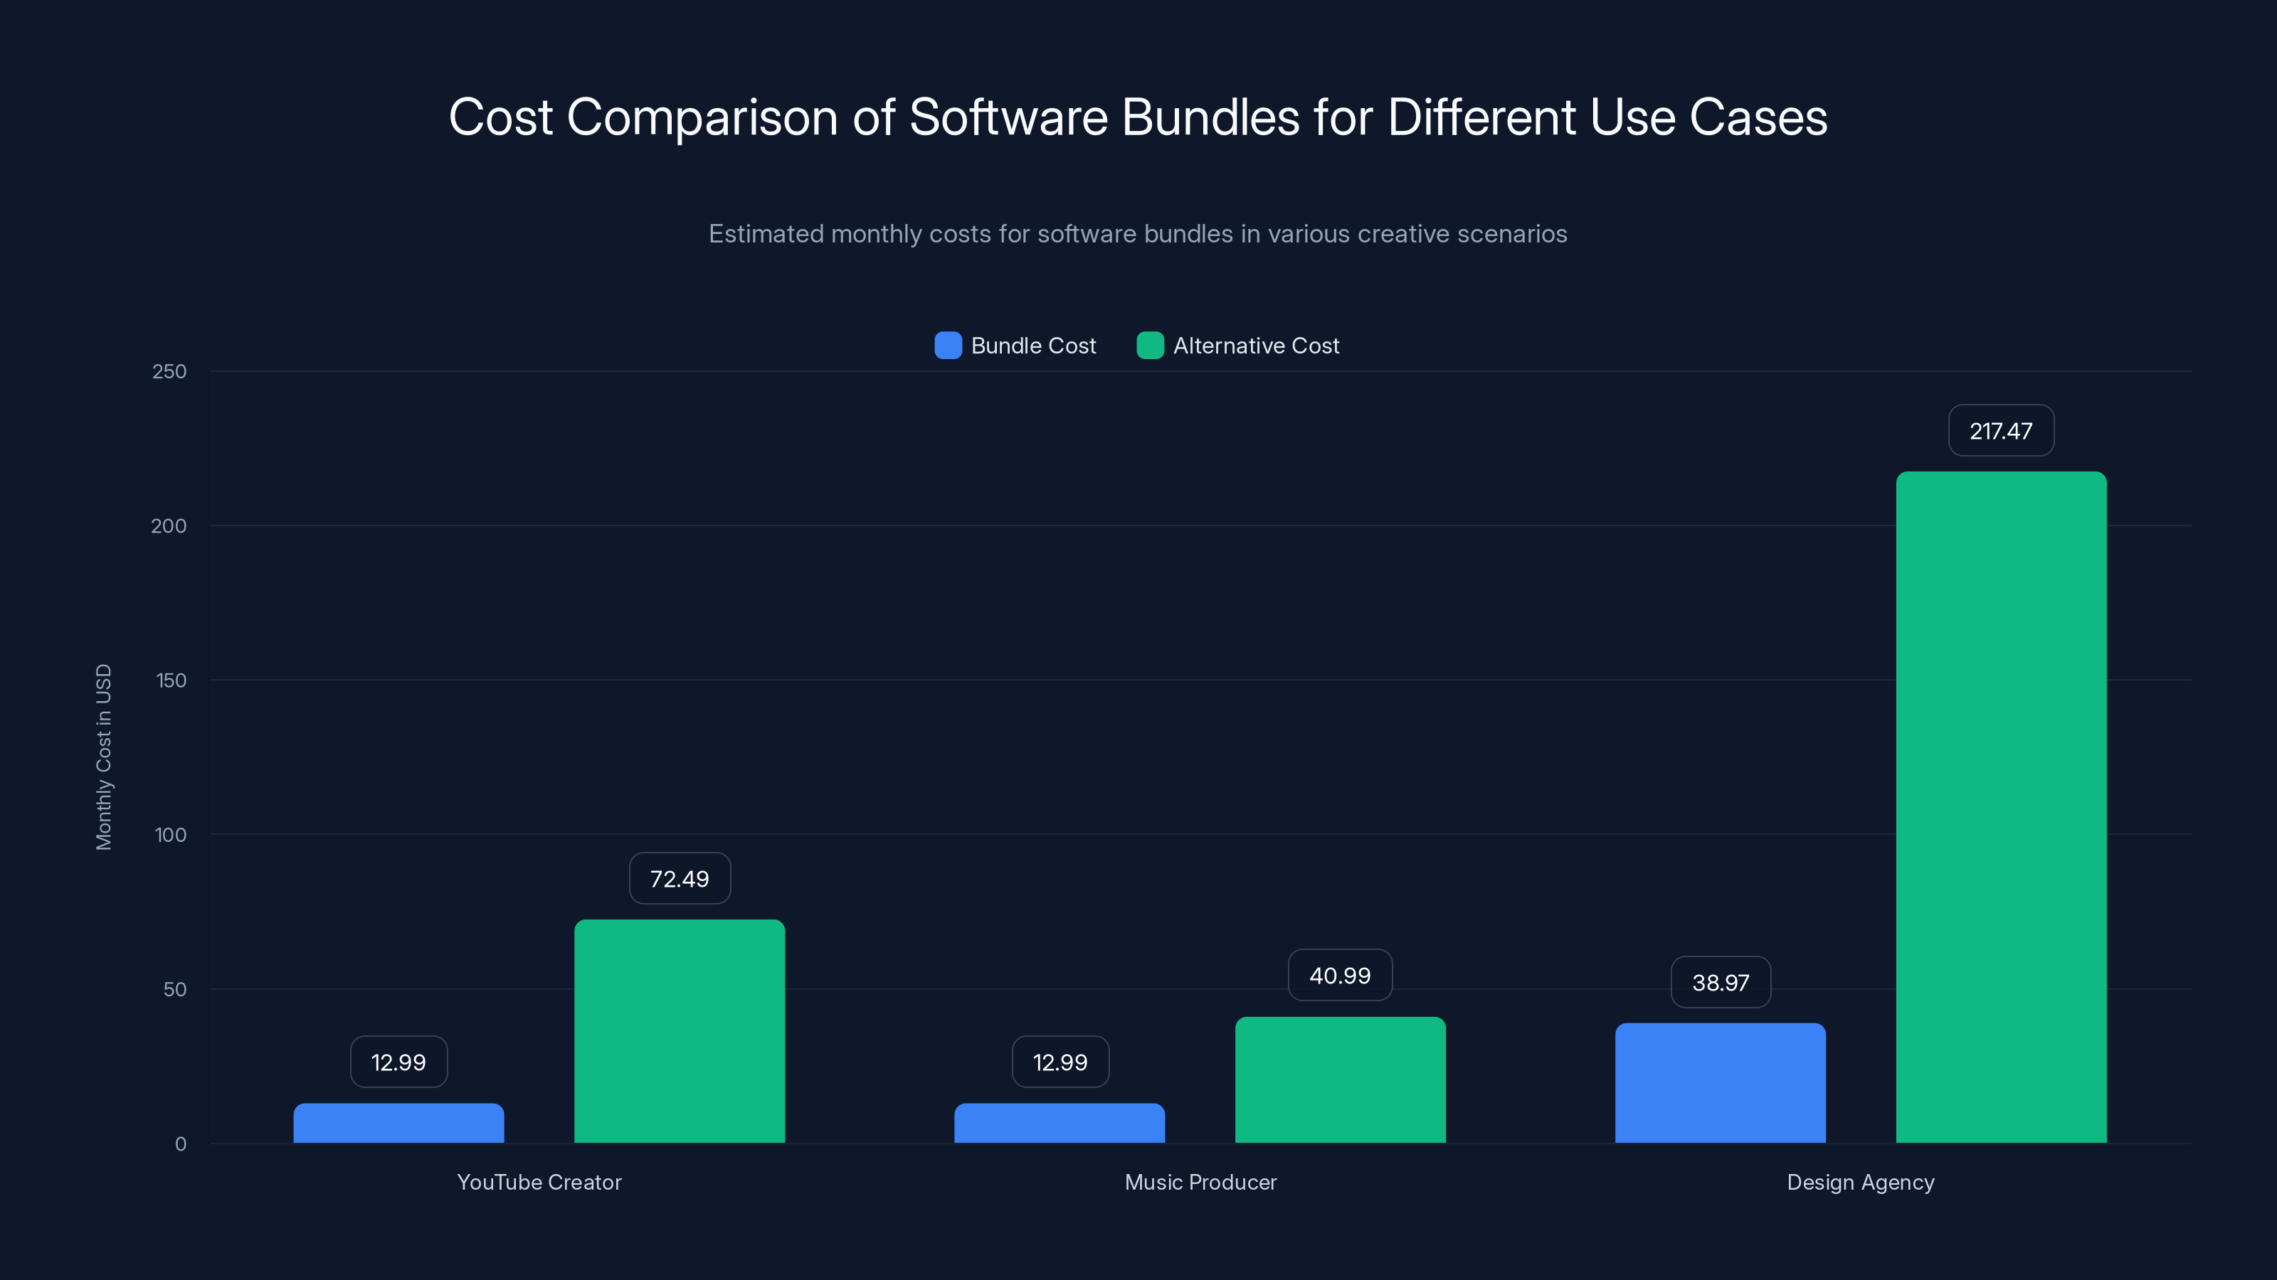Viewport: 2277px width, 1280px height.
Task: Click the chart title text
Action: (x=1138, y=116)
